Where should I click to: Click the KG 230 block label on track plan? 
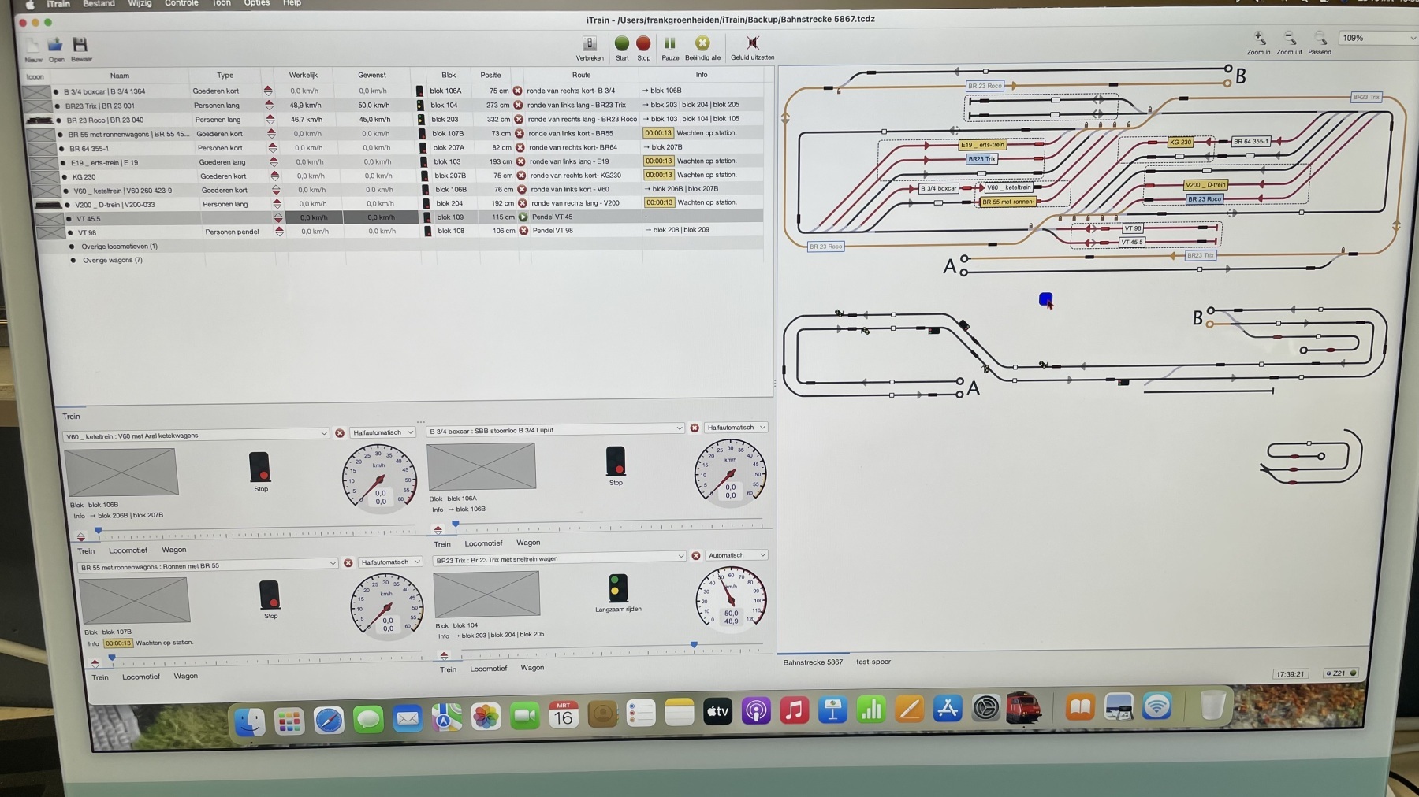[1180, 143]
